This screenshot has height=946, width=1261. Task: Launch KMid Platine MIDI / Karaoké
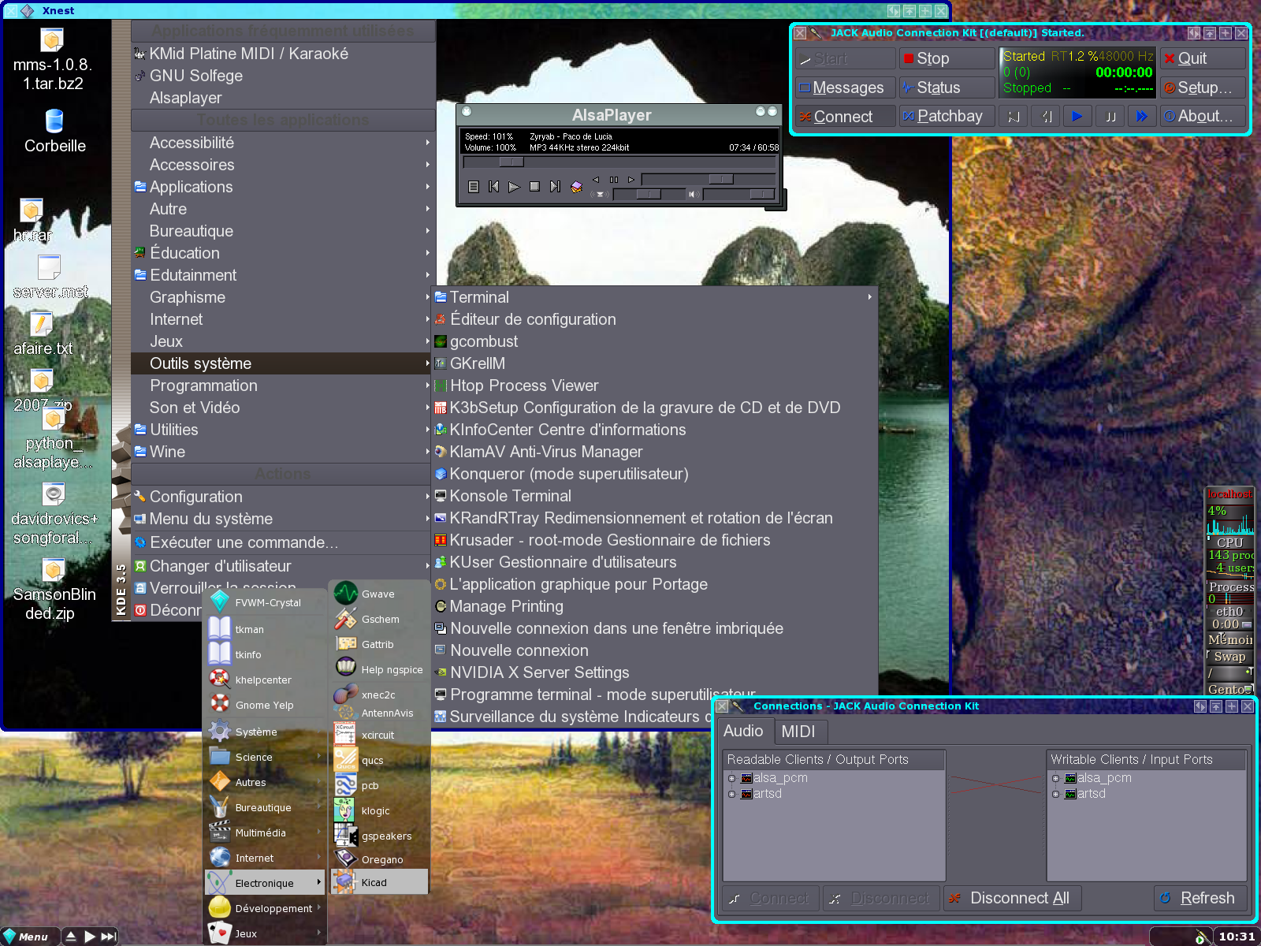coord(283,54)
